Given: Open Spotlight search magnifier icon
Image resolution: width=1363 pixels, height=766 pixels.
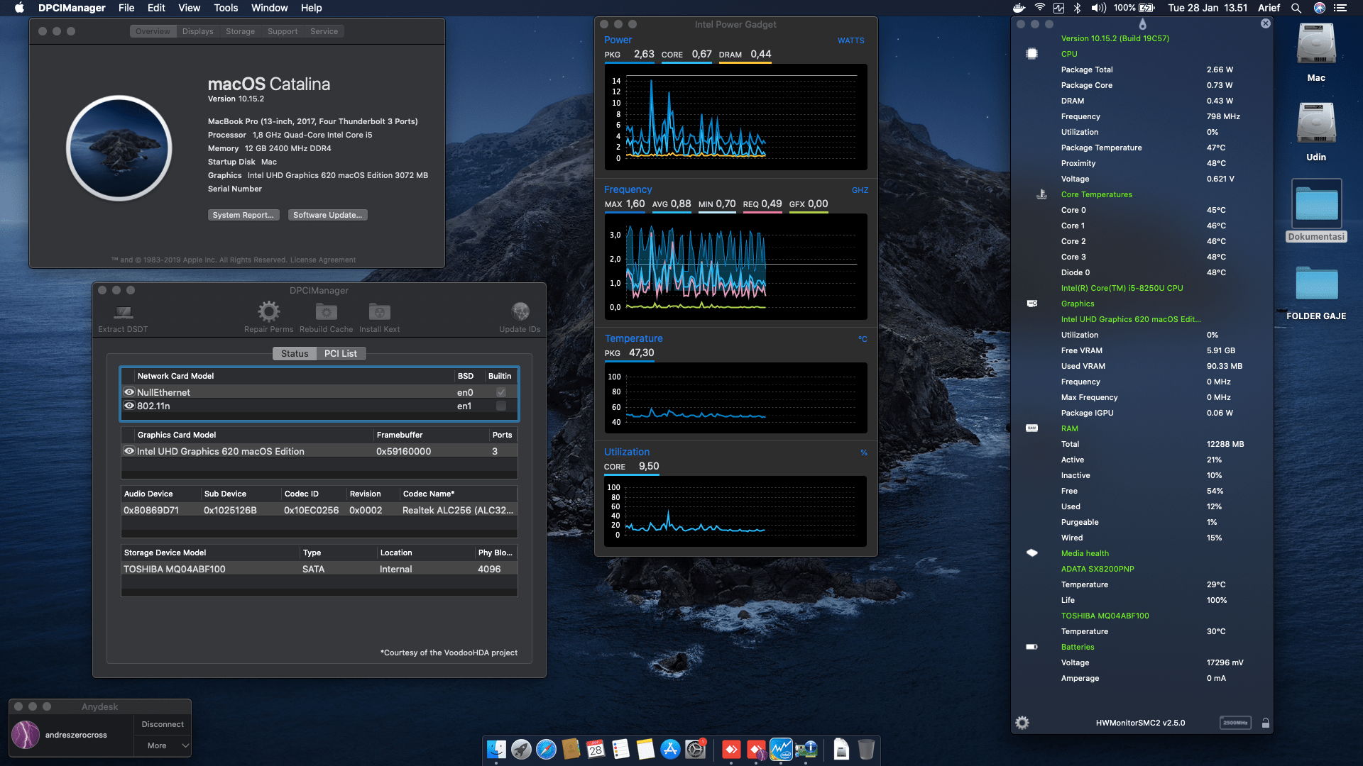Looking at the screenshot, I should click(1296, 8).
